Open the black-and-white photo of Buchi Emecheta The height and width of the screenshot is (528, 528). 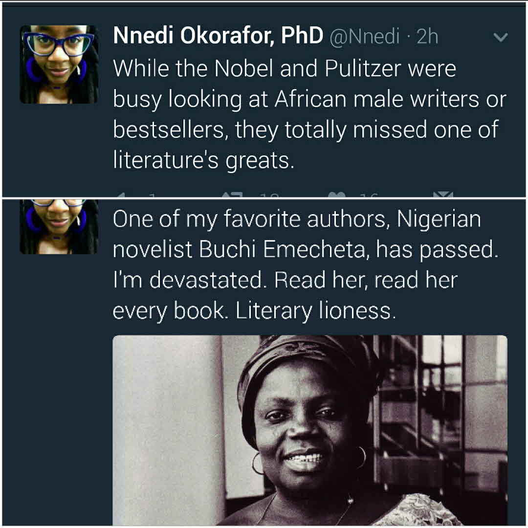click(309, 430)
